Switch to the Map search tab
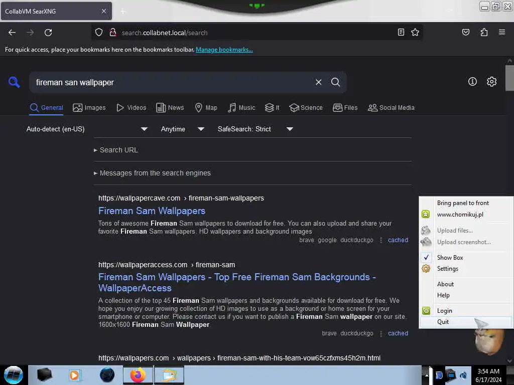Image resolution: width=514 pixels, height=385 pixels. [x=206, y=108]
